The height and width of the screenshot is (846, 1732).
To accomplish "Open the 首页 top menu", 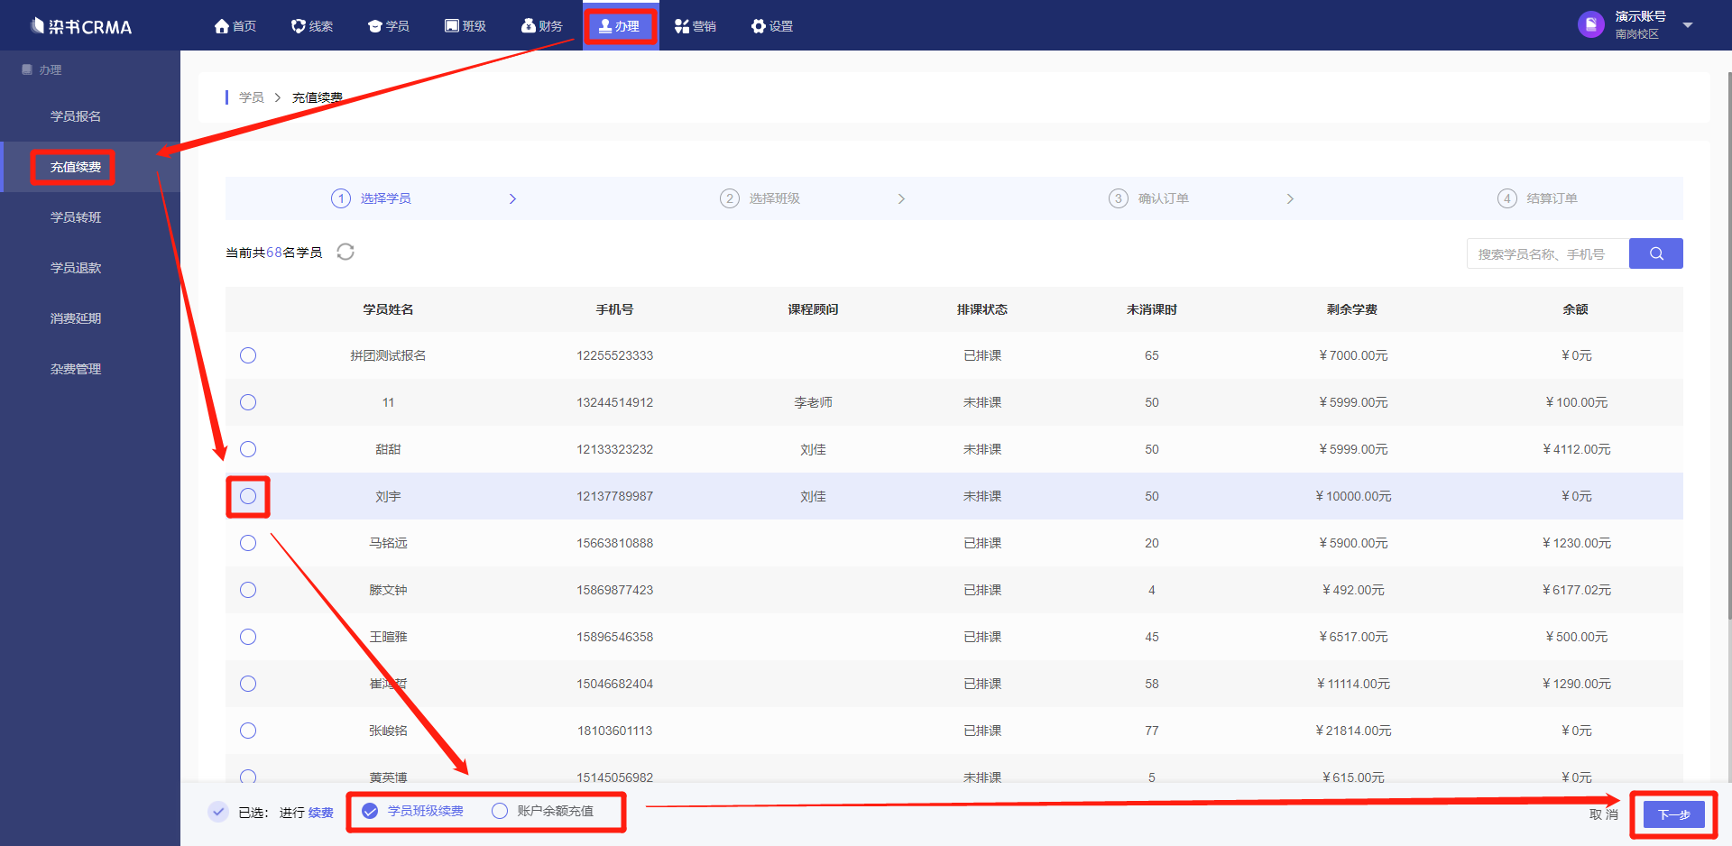I will click(235, 26).
